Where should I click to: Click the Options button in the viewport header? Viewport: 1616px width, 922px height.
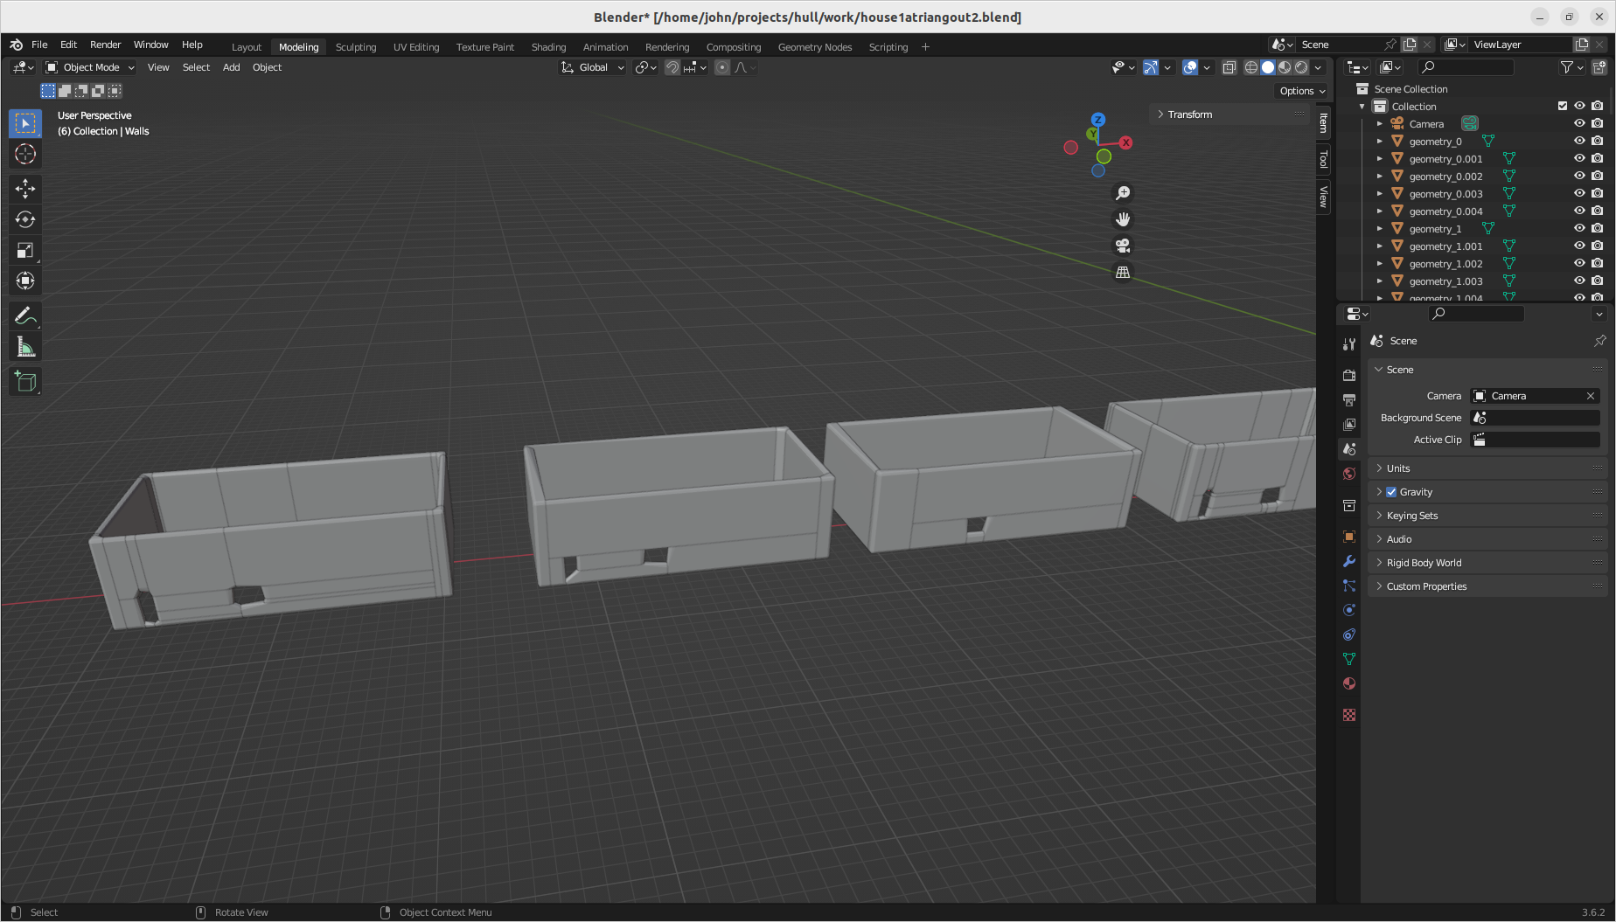[x=1301, y=90]
